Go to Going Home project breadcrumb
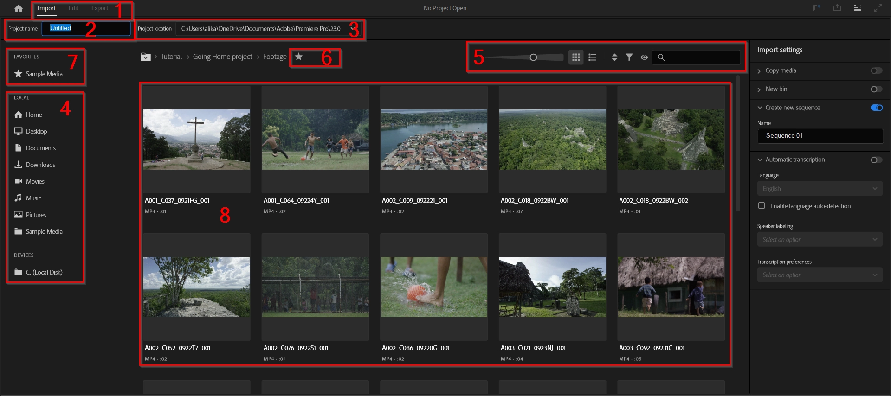 tap(223, 57)
